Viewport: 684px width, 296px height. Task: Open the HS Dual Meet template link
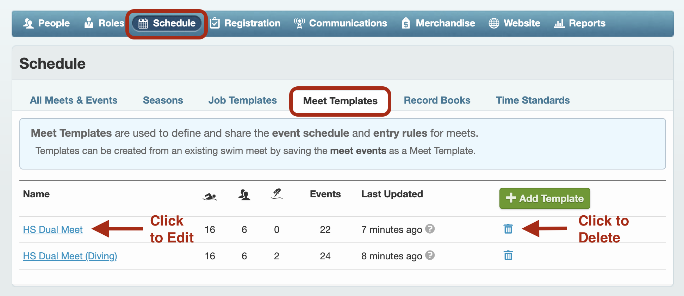click(52, 230)
